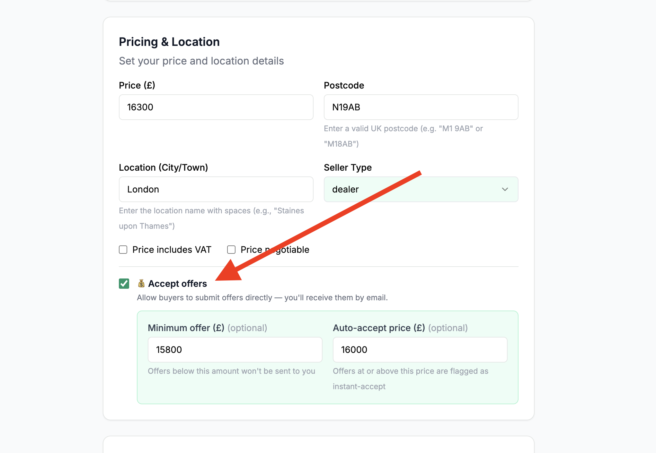The width and height of the screenshot is (656, 453).
Task: Select the Minimum offer field with 15800
Action: (235, 350)
